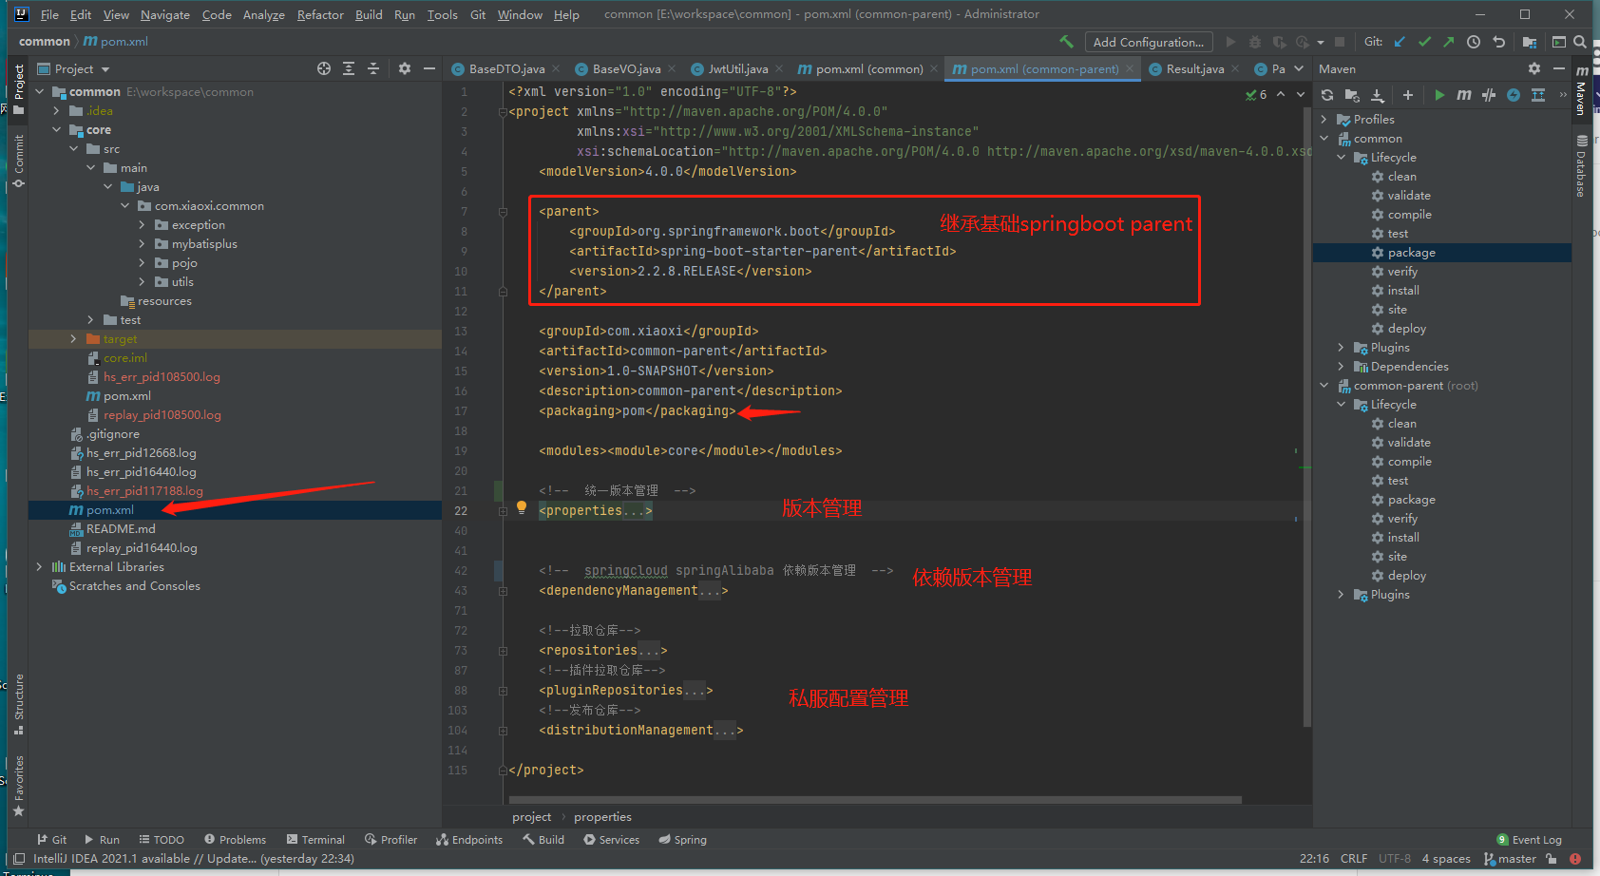1600x876 pixels.
Task: Click IntelliJ IDEA update notification in status bar
Action: 194,859
